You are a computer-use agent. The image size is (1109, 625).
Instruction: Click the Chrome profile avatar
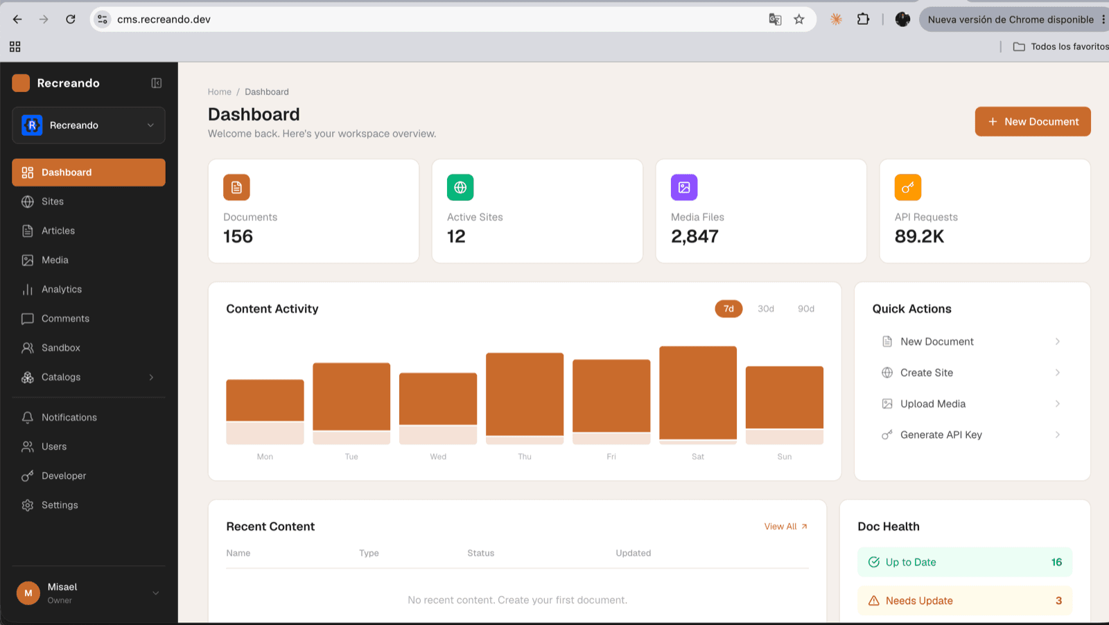(x=902, y=19)
